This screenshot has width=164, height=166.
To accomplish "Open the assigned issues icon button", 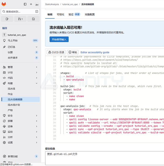I will pyautogui.click(x=7, y=19).
